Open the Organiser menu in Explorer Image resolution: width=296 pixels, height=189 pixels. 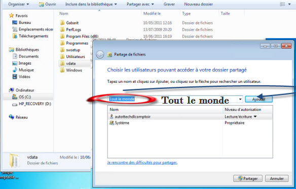coord(18,4)
